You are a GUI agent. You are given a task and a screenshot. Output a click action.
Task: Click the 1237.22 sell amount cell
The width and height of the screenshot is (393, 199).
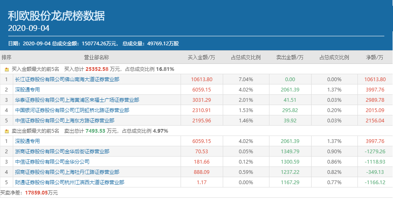click(x=290, y=172)
